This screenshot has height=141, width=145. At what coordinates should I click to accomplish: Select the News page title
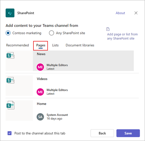[41, 54]
